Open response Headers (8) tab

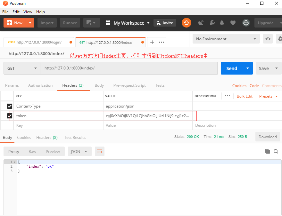[x=47, y=138]
